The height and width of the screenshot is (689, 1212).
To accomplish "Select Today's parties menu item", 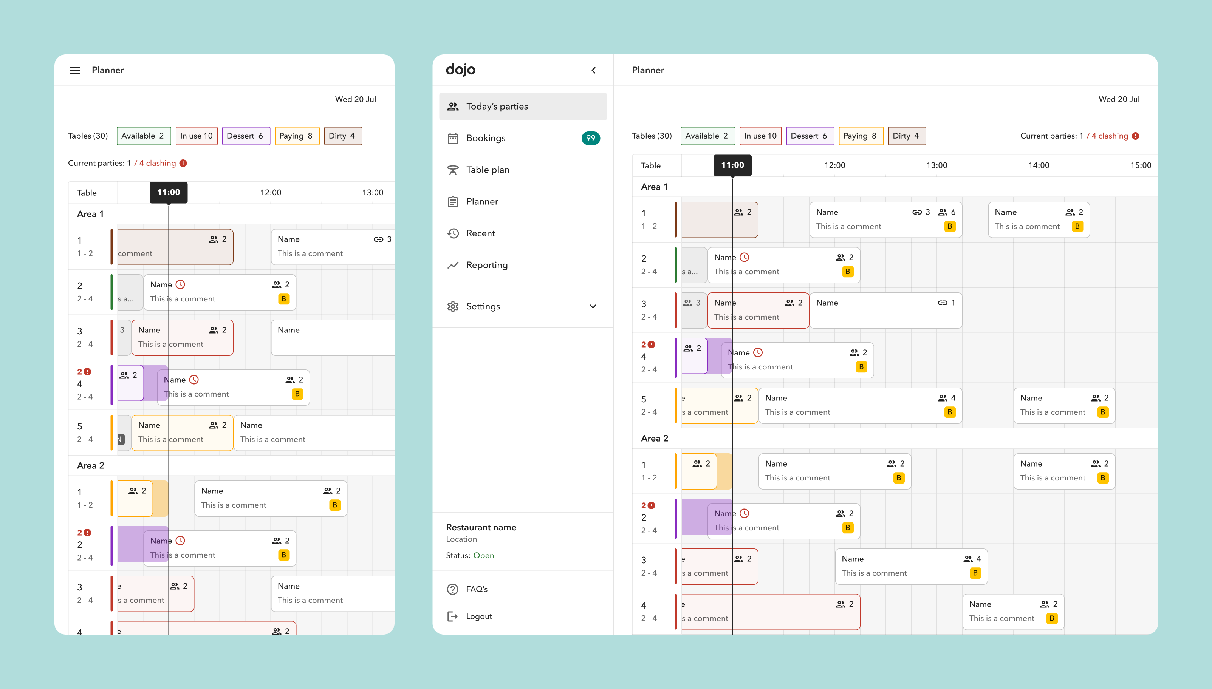I will click(x=523, y=107).
